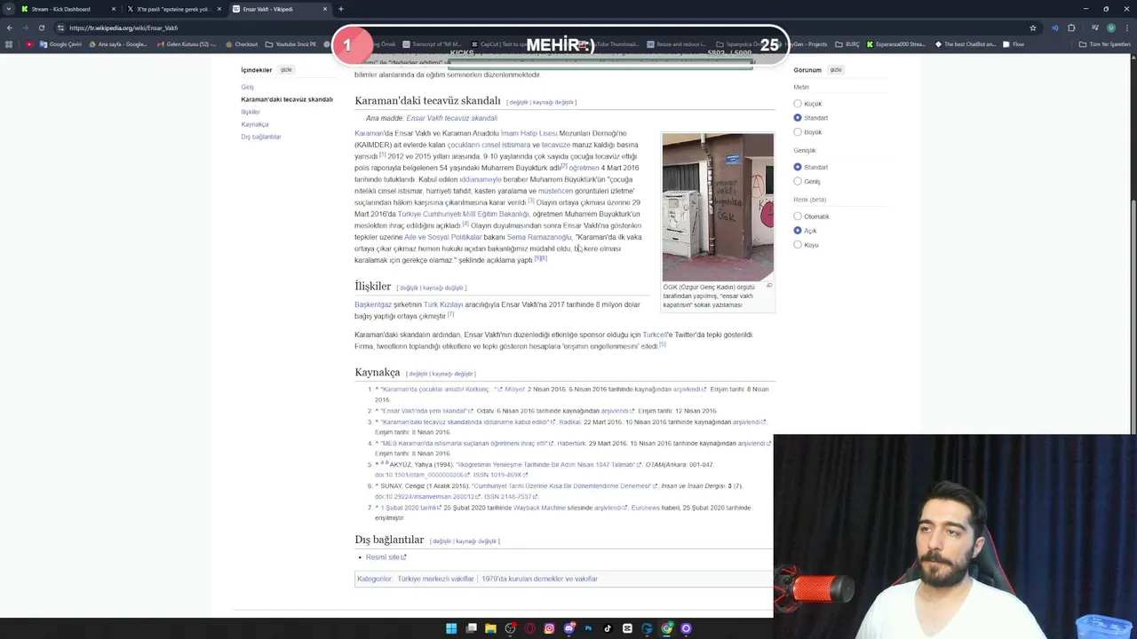Open the site information icon in address bar
The height and width of the screenshot is (639, 1137).
(60, 28)
